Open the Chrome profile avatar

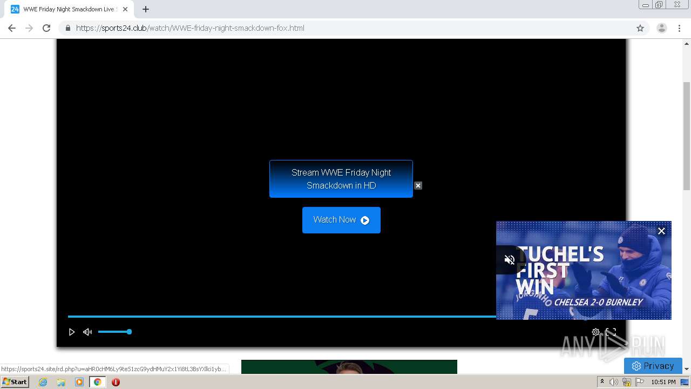click(x=662, y=28)
